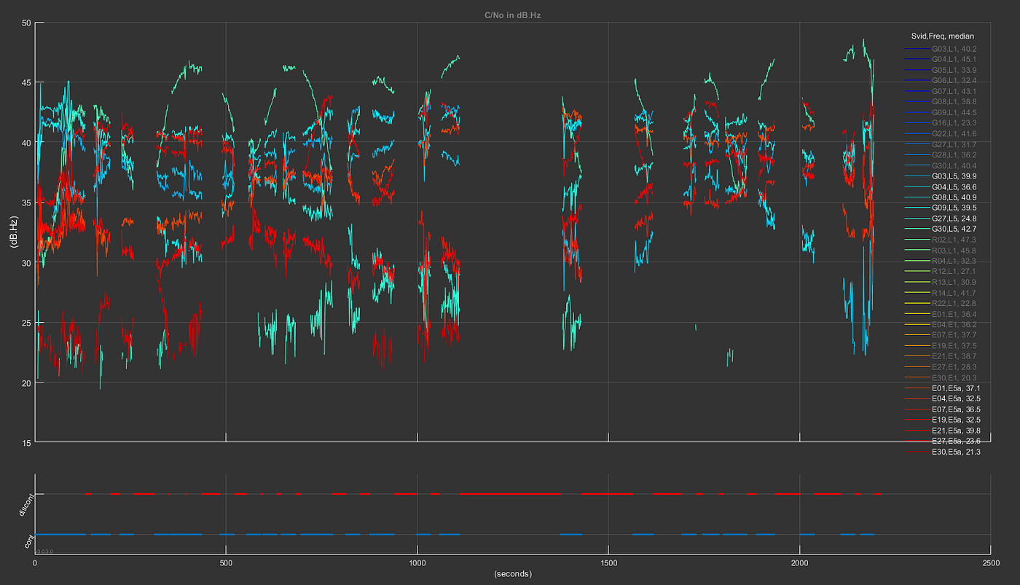Click the y-axis tick value 45
Image resolution: width=1020 pixels, height=585 pixels.
(25, 82)
